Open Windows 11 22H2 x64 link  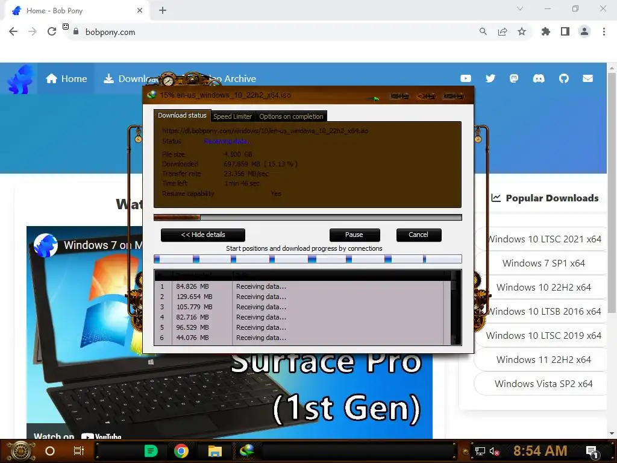pyautogui.click(x=544, y=359)
